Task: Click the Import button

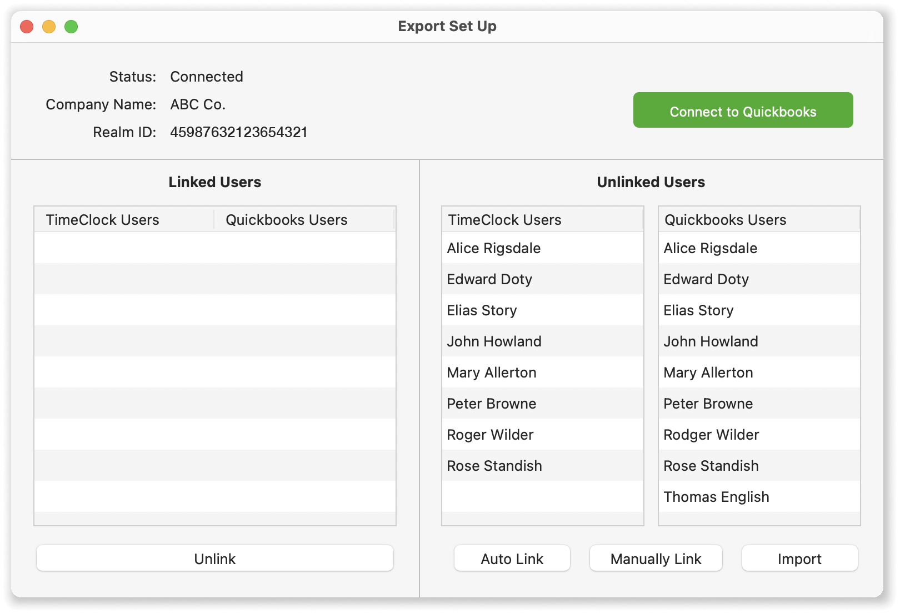Action: click(799, 558)
